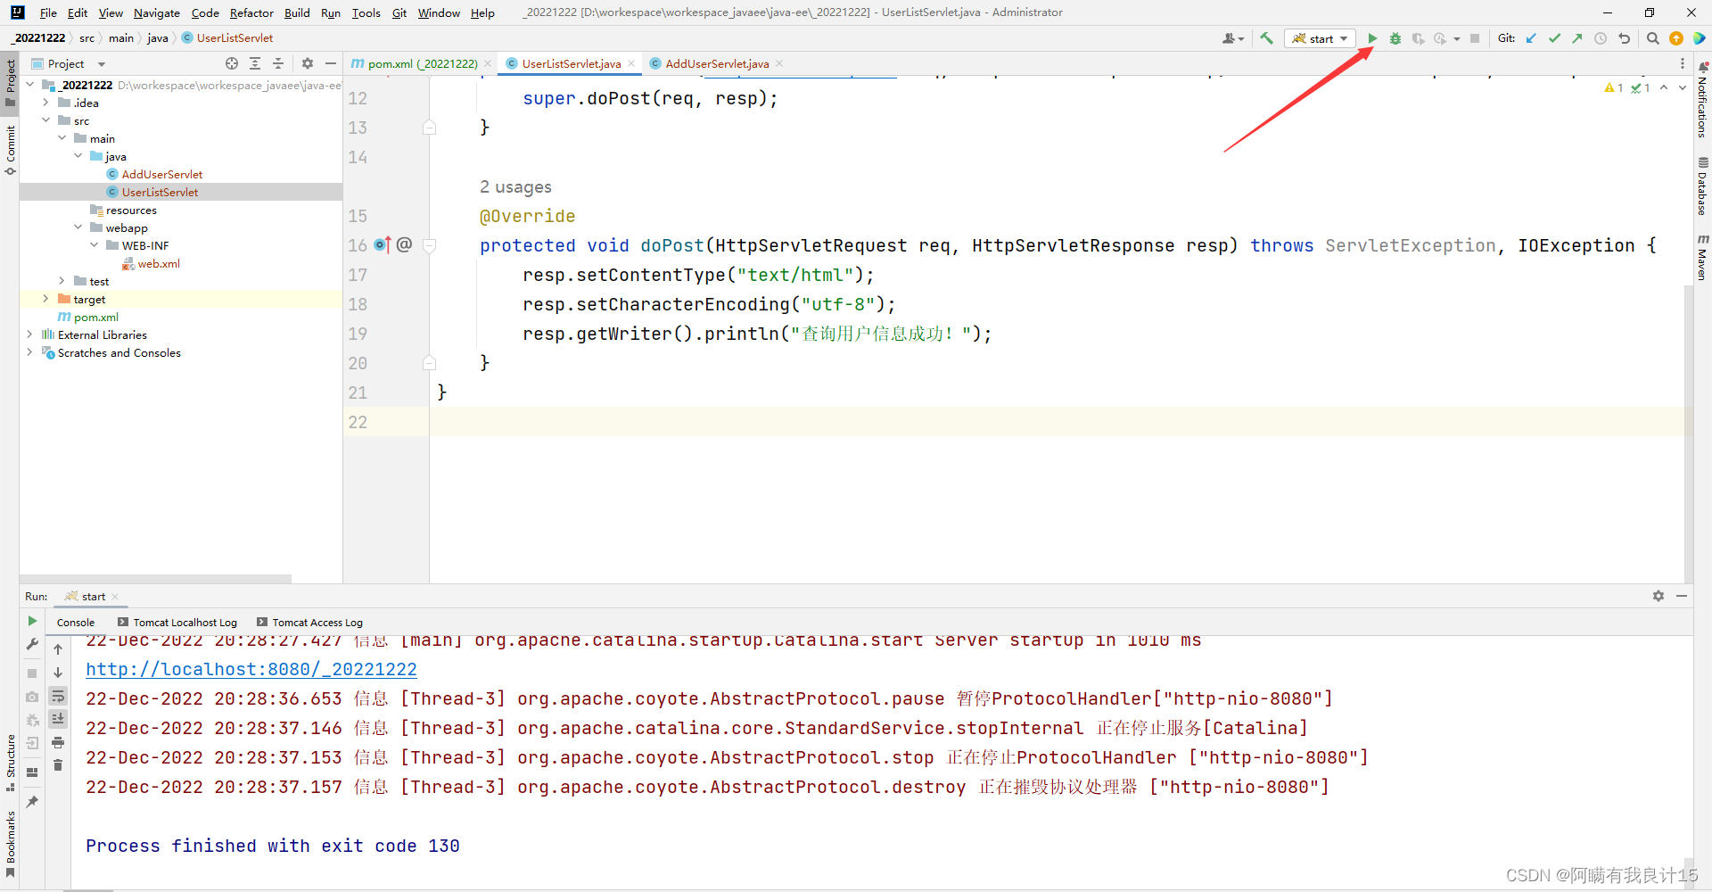Select web.xml in the project tree
Screen dimensions: 1712x892
point(159,263)
